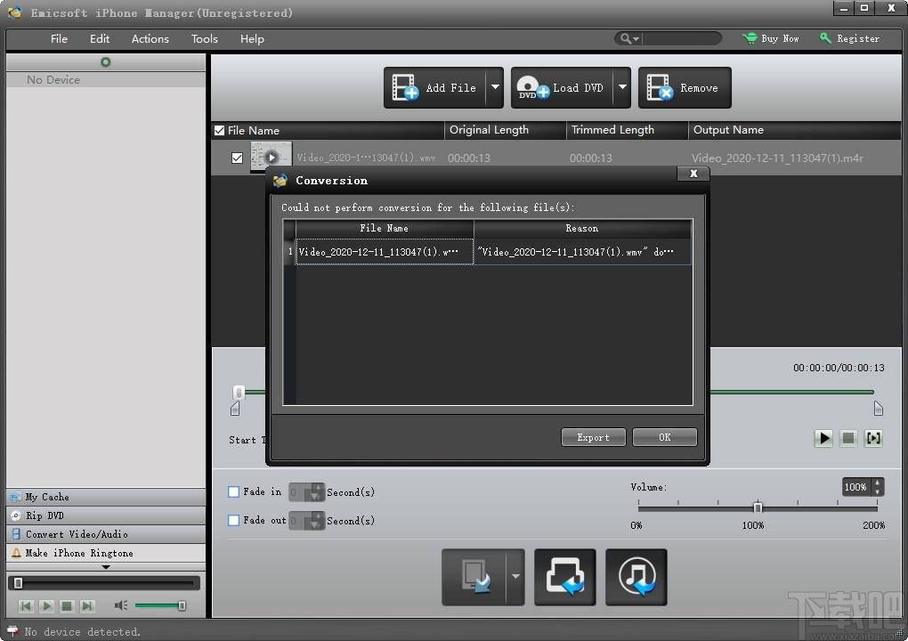The image size is (908, 641).
Task: Click the Volume slider handle at 100%
Action: coord(758,507)
